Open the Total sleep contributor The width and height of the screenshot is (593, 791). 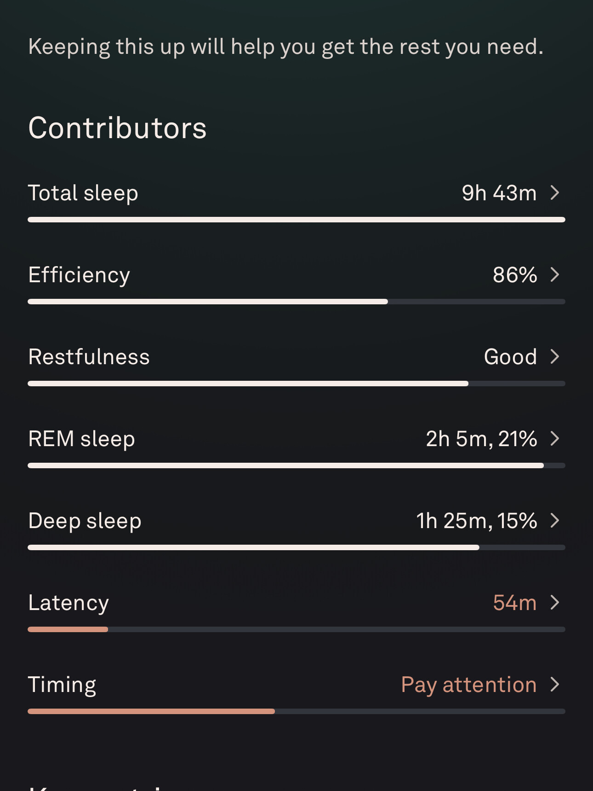[296, 202]
